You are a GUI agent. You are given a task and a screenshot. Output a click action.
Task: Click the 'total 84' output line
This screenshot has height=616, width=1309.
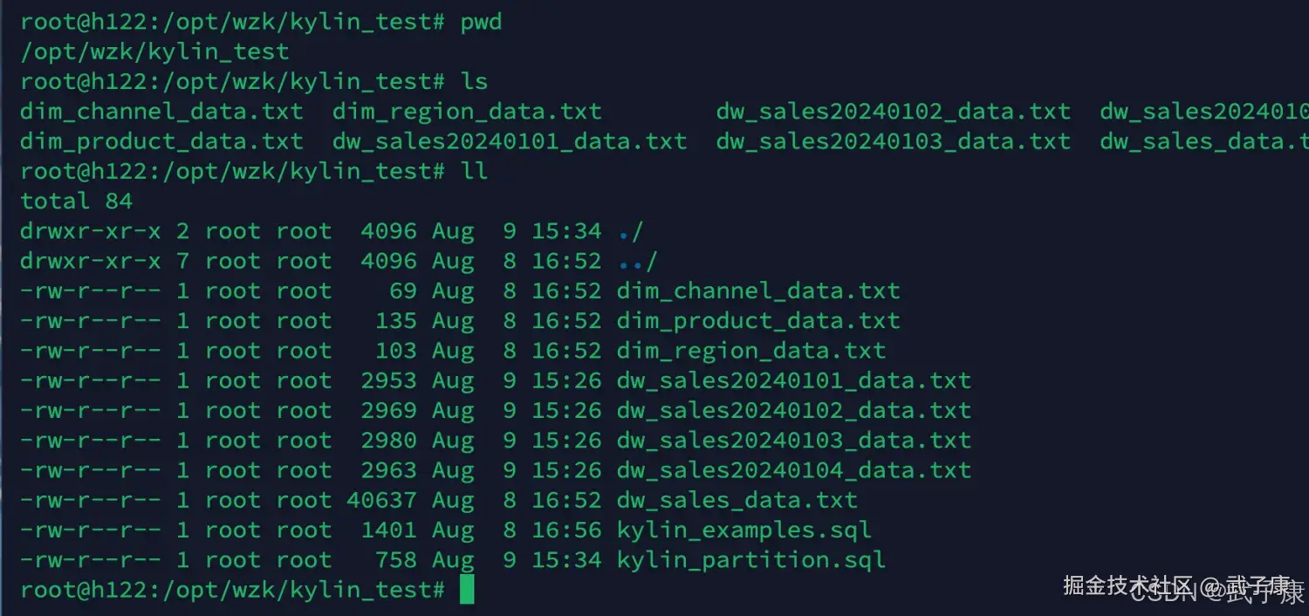pos(77,202)
